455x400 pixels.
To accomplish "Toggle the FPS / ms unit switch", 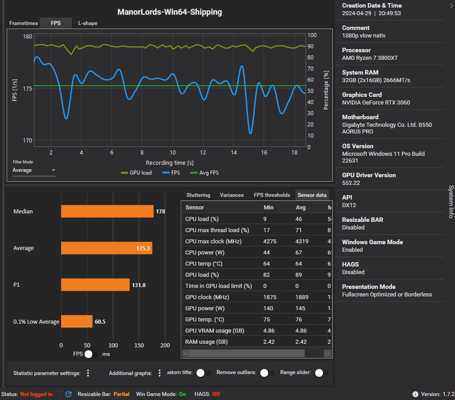I will pos(91,354).
